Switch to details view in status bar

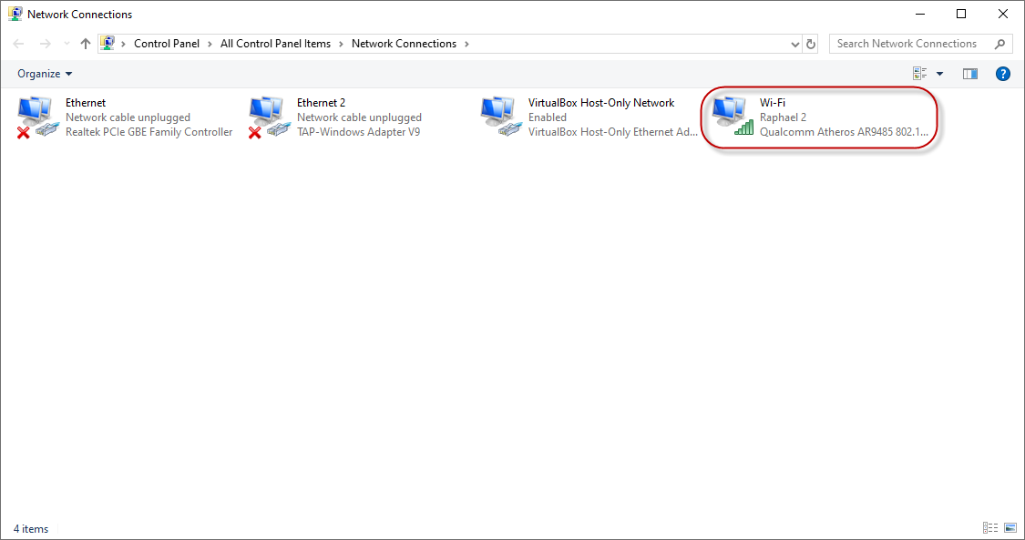pyautogui.click(x=990, y=528)
